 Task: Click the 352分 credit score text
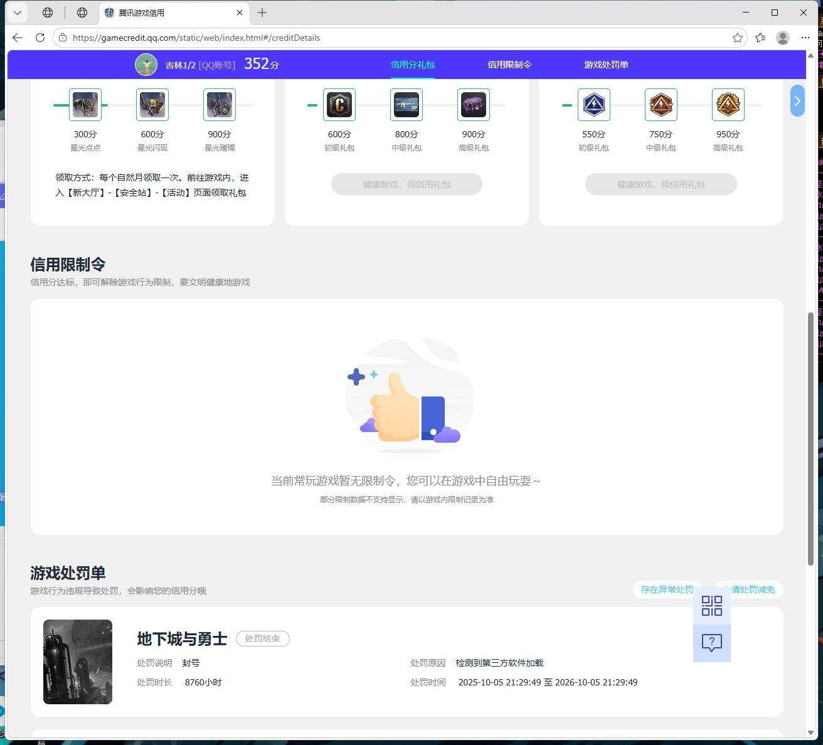coord(262,64)
